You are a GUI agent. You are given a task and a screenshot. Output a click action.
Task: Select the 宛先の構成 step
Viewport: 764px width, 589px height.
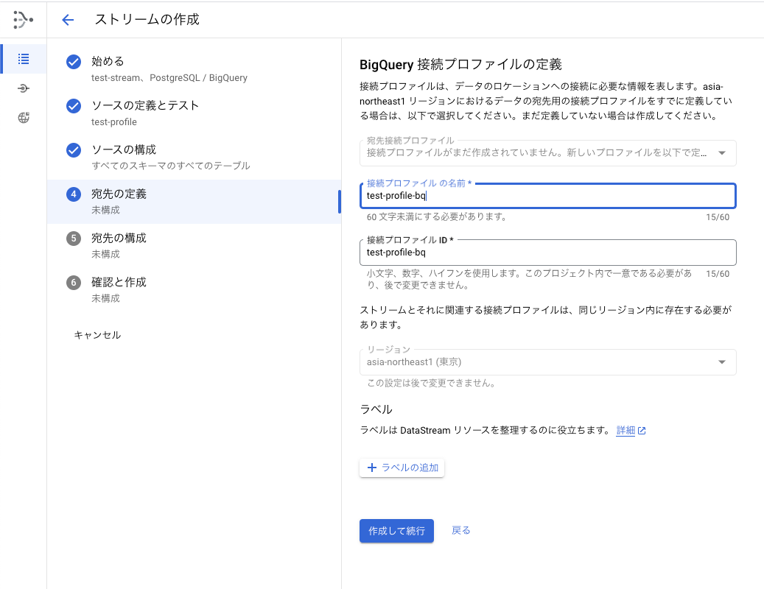194,246
